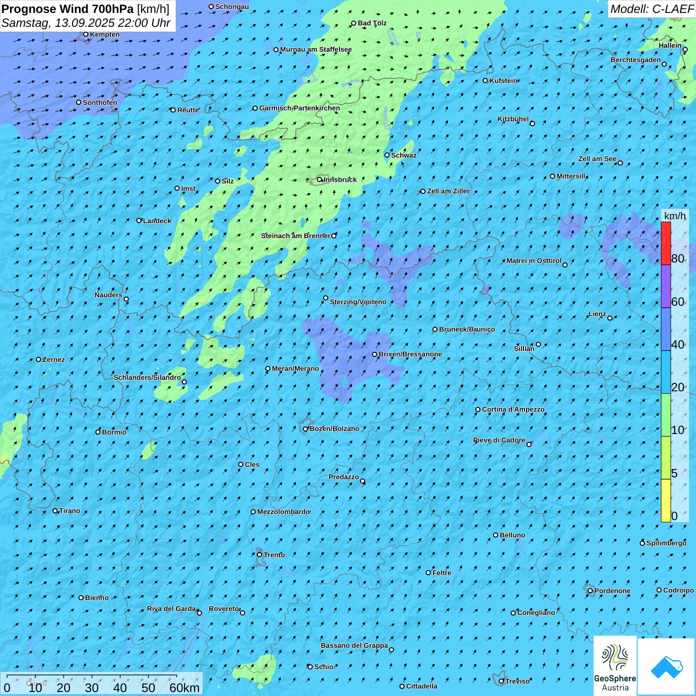Click the Tirano location label

coord(70,511)
